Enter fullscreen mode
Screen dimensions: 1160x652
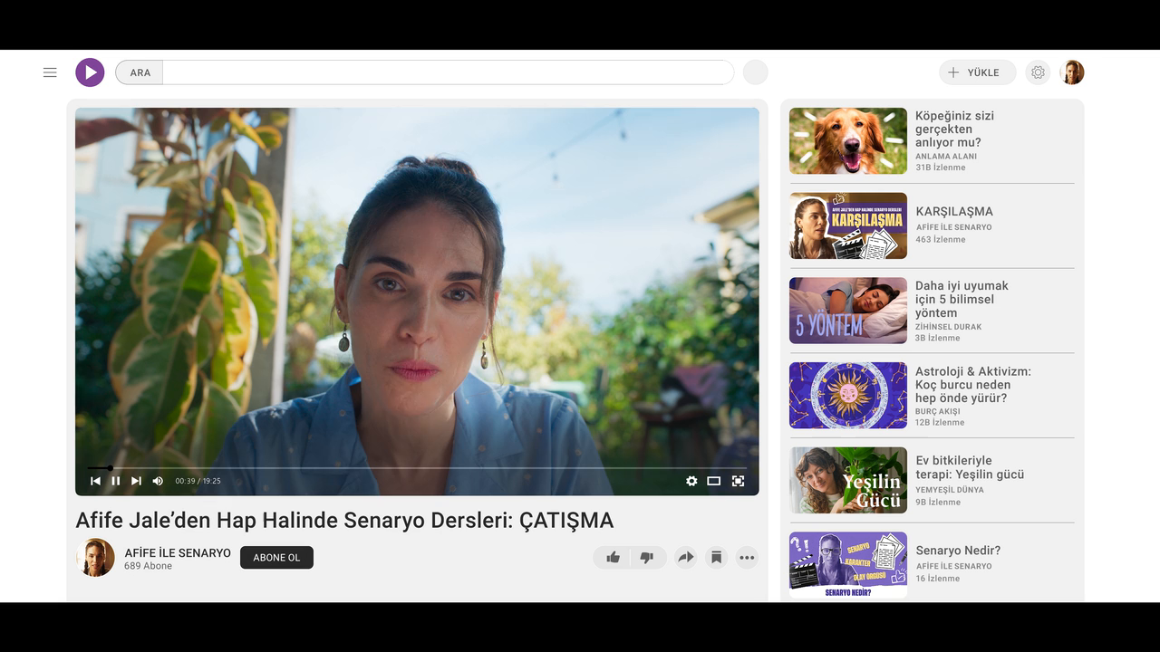[738, 481]
